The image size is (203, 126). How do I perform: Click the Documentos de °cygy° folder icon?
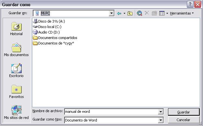point(35,43)
